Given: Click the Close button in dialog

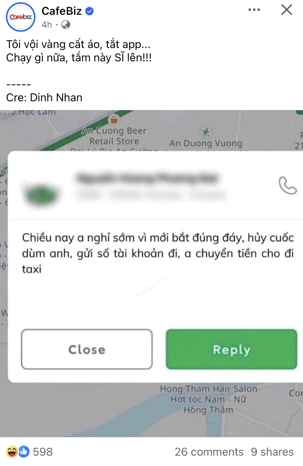Looking at the screenshot, I should [87, 349].
